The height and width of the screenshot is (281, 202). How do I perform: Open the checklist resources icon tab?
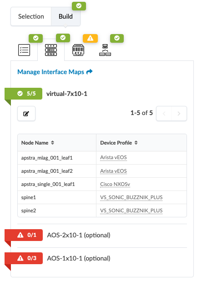click(x=24, y=50)
